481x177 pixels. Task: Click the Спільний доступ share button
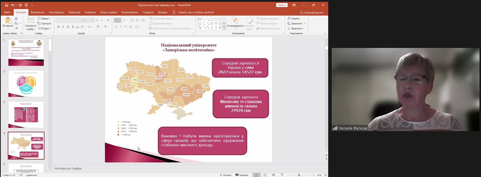(x=312, y=12)
